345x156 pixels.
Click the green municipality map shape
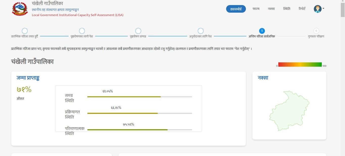tap(289, 111)
